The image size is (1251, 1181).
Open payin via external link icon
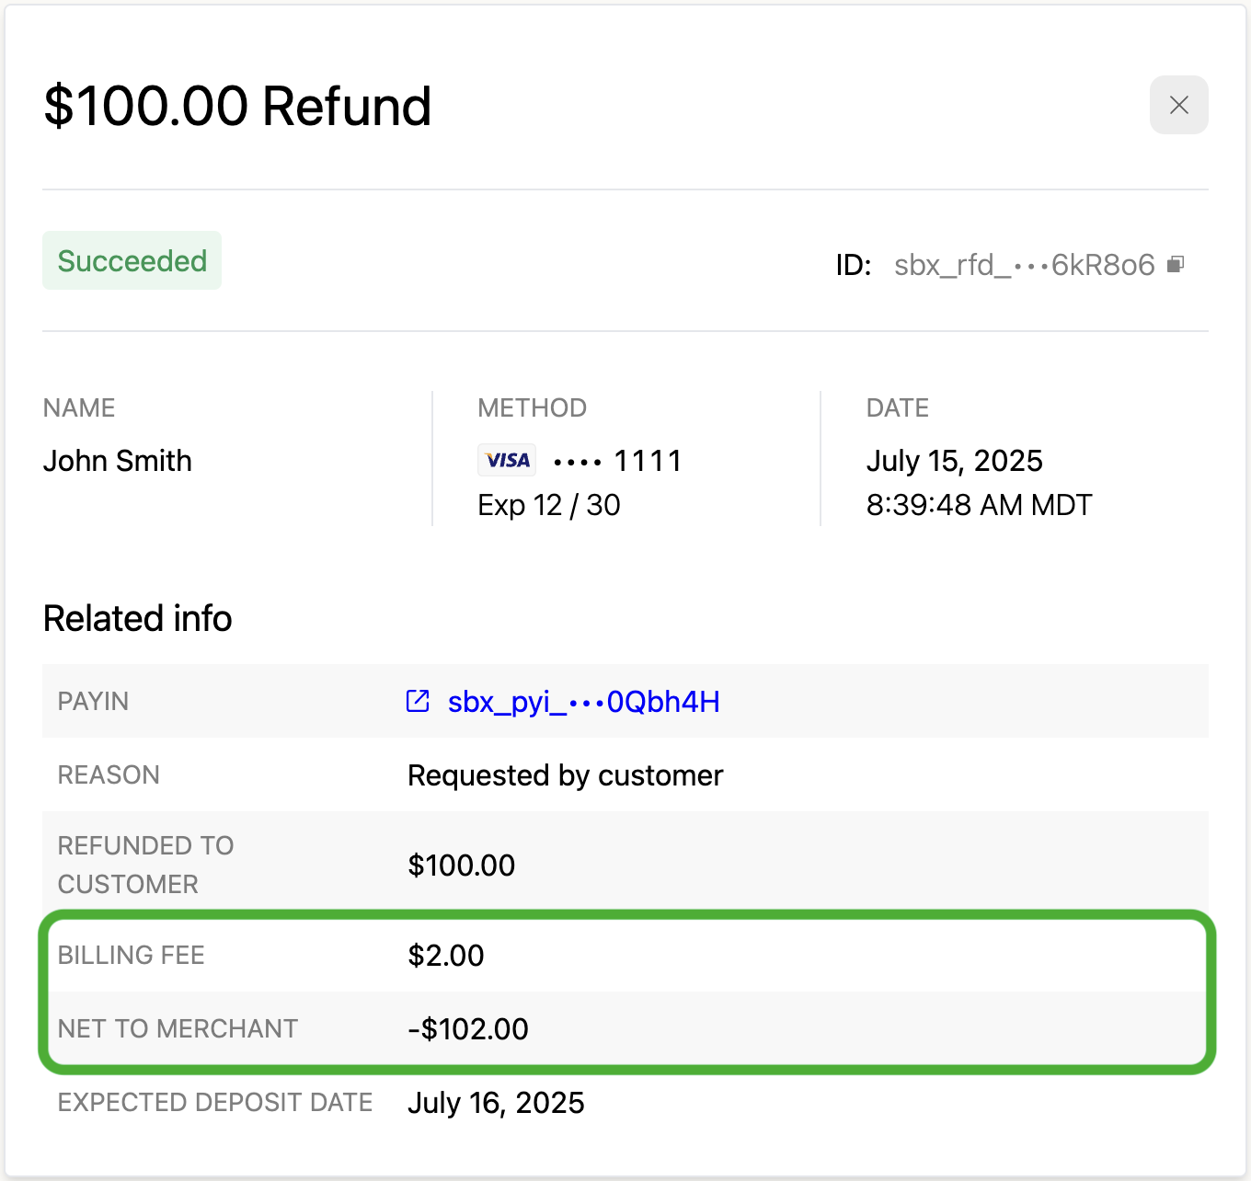pyautogui.click(x=418, y=701)
